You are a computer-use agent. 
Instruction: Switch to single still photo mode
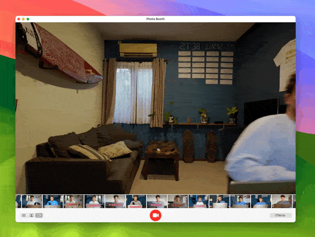[x=31, y=215]
